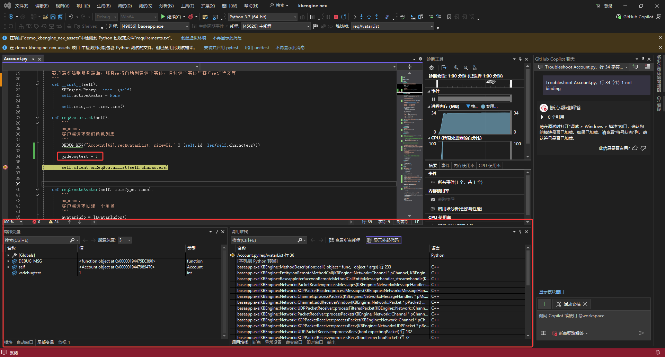The height and width of the screenshot is (357, 665).
Task: Switch to the CPU 使用率 tab
Action: coord(489,166)
